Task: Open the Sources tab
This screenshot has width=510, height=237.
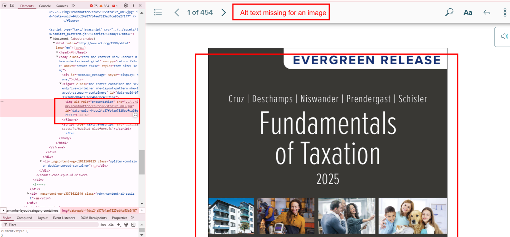Action: (62, 6)
